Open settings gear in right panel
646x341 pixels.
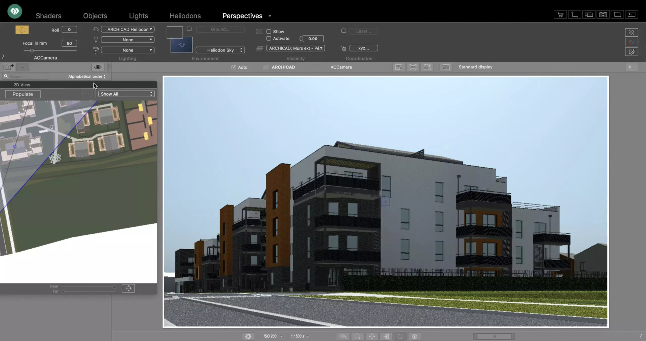pyautogui.click(x=631, y=52)
